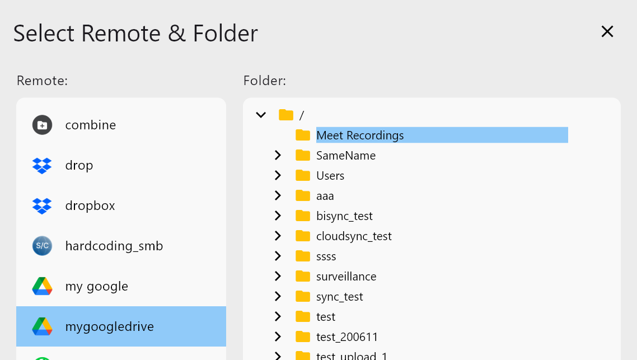
Task: Select the ssss folder in the tree
Action: tap(326, 256)
